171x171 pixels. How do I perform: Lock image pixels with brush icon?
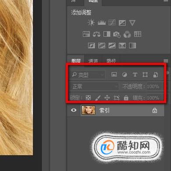click(x=98, y=98)
